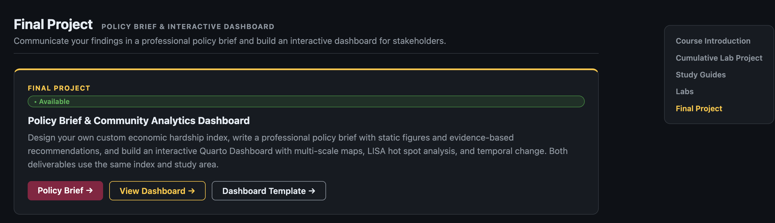775x223 pixels.
Task: Go to Study Guides
Action: [700, 74]
